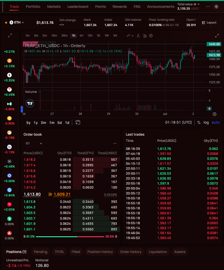Switch to the Position history tab
This screenshot has height=270, width=224.
point(100,252)
